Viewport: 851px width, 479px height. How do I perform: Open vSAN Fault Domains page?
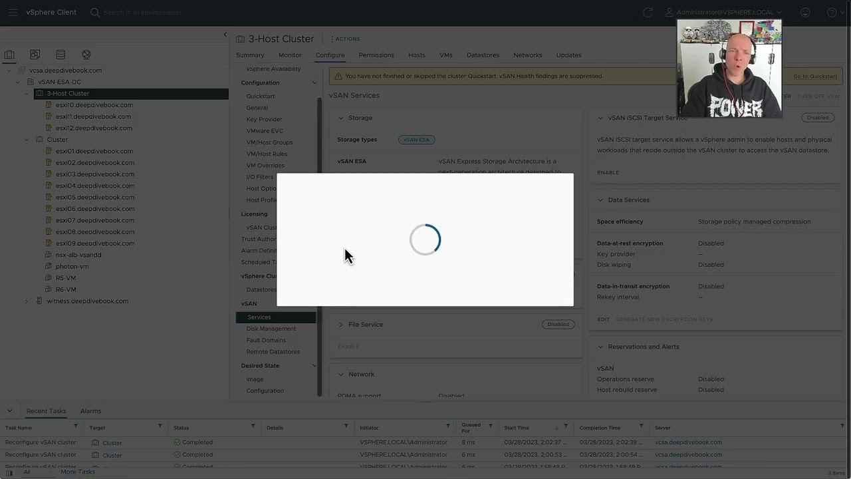[266, 340]
